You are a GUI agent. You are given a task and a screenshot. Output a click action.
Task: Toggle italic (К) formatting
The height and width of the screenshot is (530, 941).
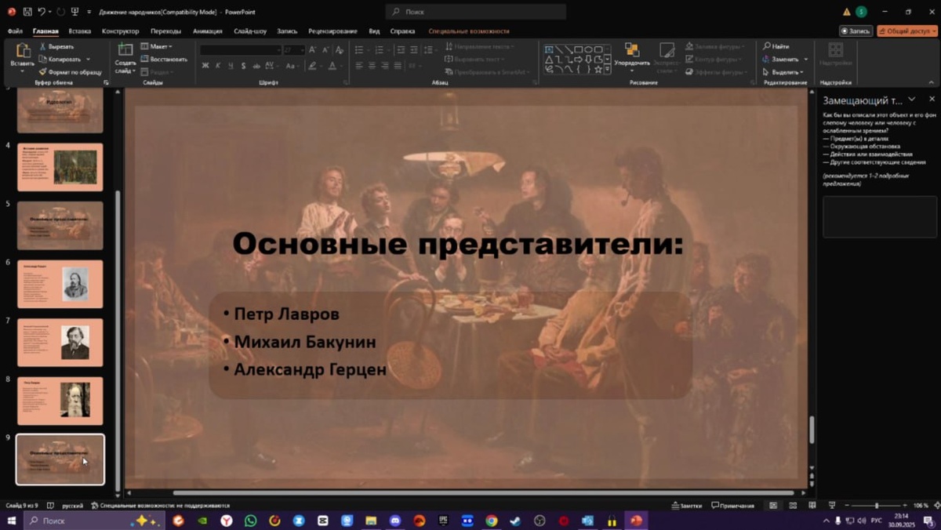tap(217, 66)
